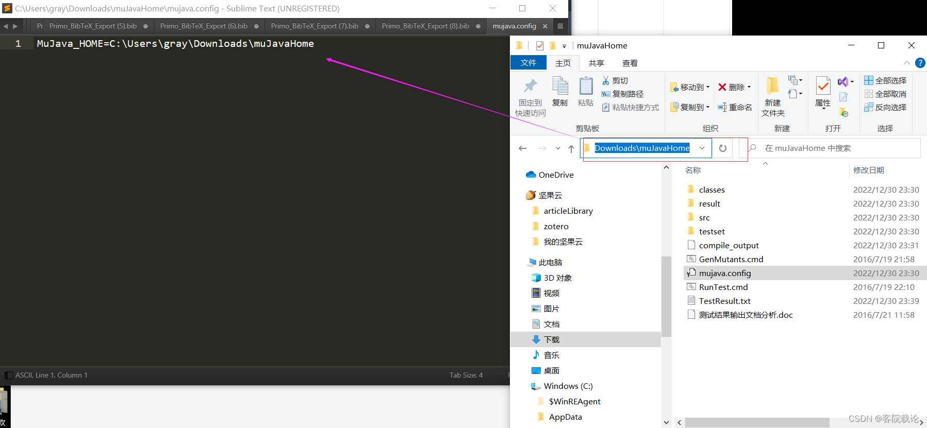Switch to the 查看 View ribbon tab
Viewport: 927px width, 428px height.
tap(630, 63)
